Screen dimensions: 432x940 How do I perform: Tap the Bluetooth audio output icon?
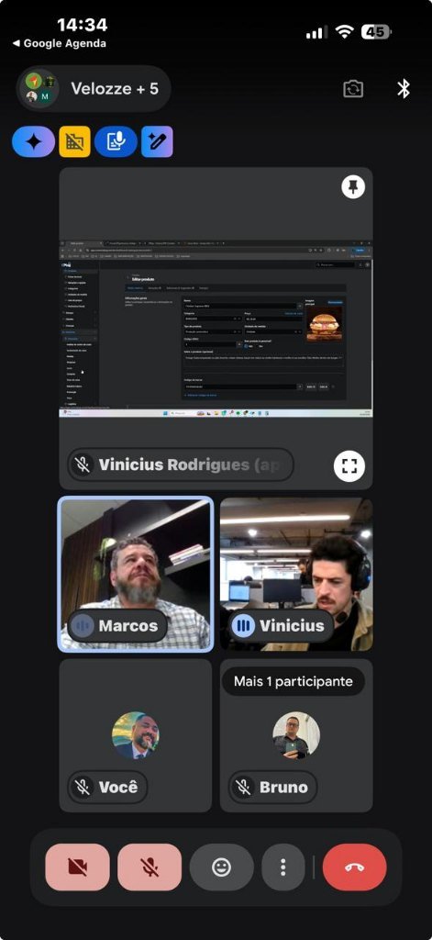click(x=404, y=89)
